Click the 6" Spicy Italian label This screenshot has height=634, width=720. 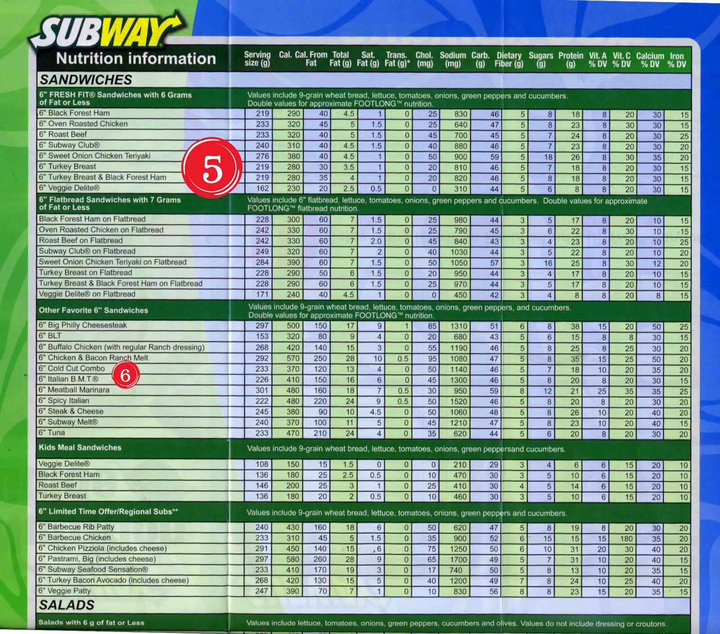[x=64, y=400]
